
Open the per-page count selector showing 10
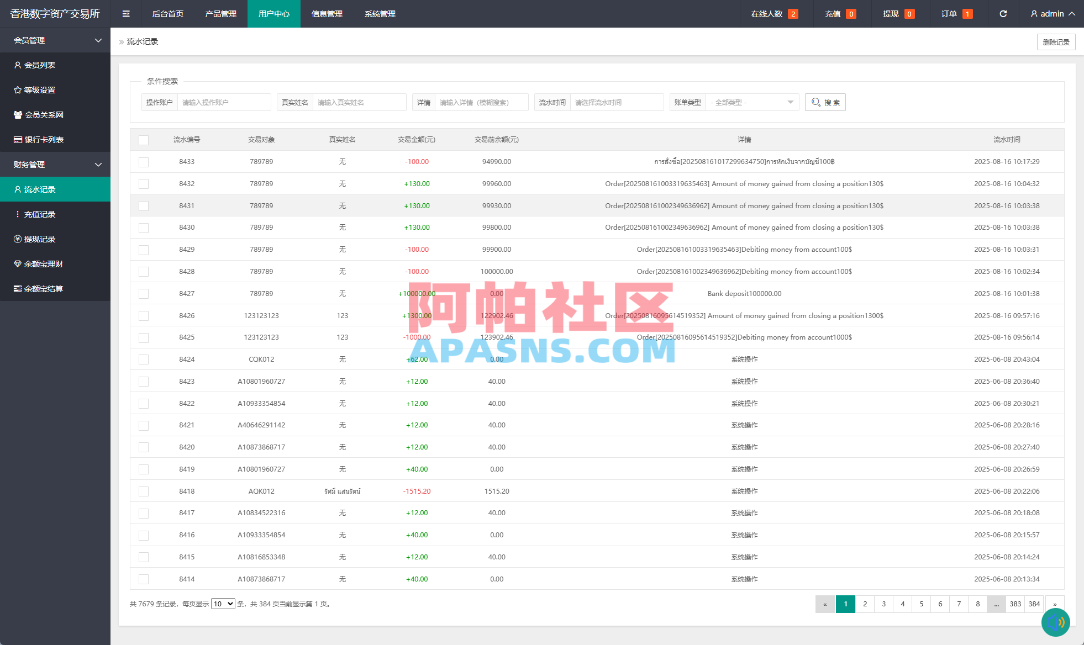pyautogui.click(x=223, y=604)
